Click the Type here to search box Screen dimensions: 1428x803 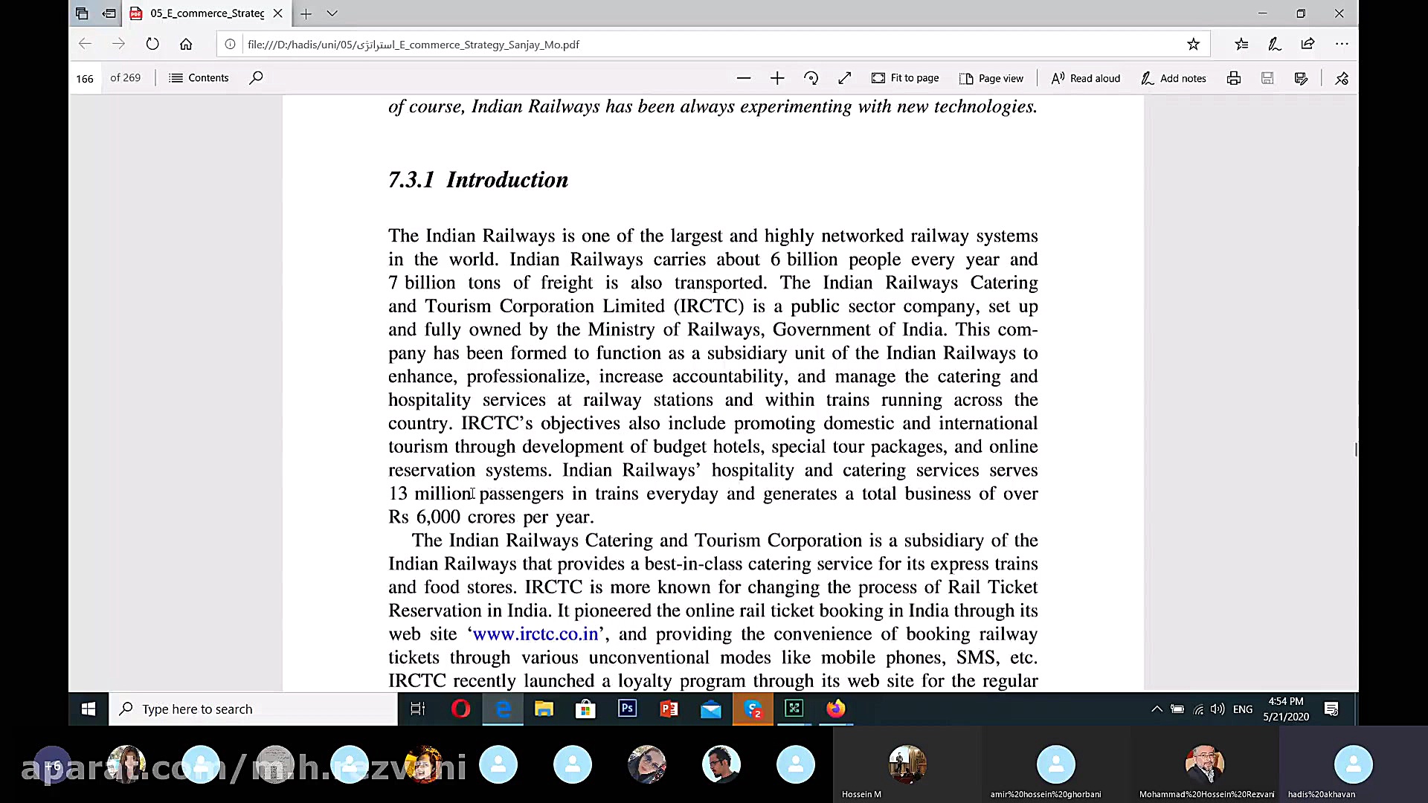click(x=254, y=709)
